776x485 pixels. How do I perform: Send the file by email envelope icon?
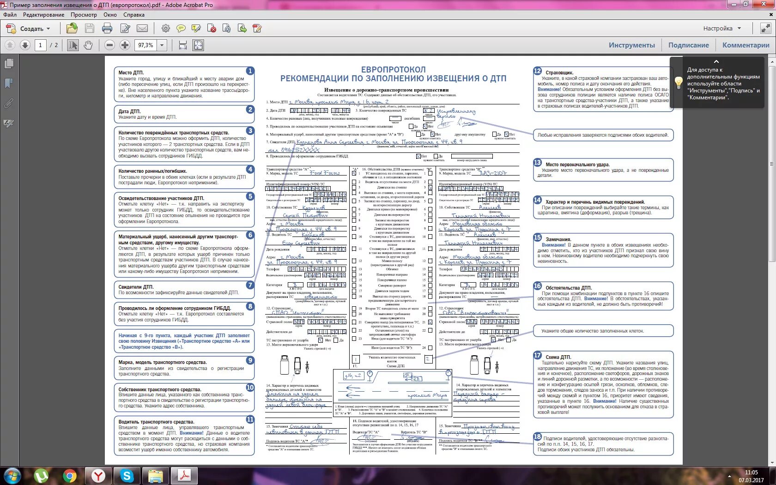[142, 29]
